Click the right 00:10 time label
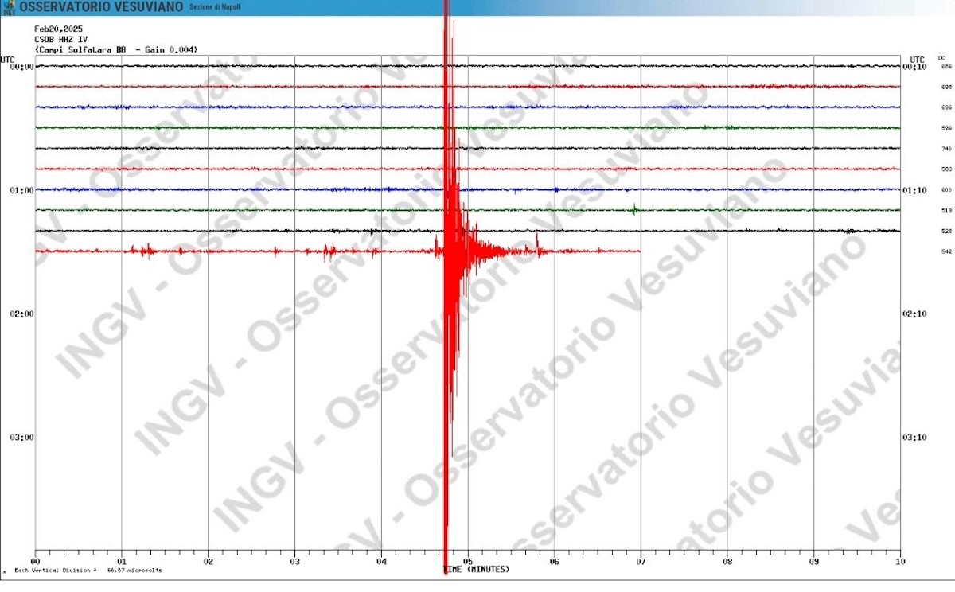Image resolution: width=955 pixels, height=592 pixels. point(914,67)
